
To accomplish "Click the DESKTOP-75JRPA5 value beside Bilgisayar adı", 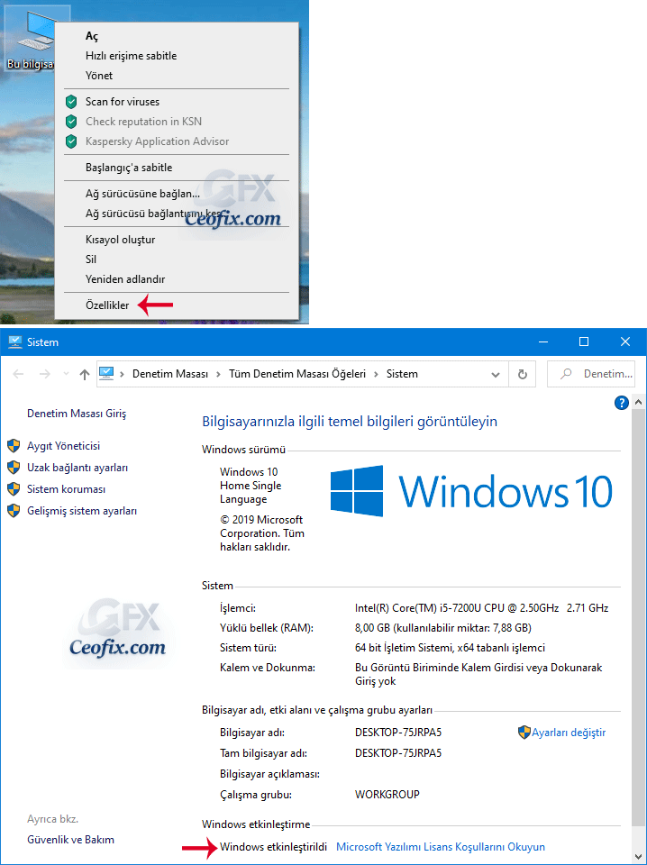I will [x=398, y=733].
